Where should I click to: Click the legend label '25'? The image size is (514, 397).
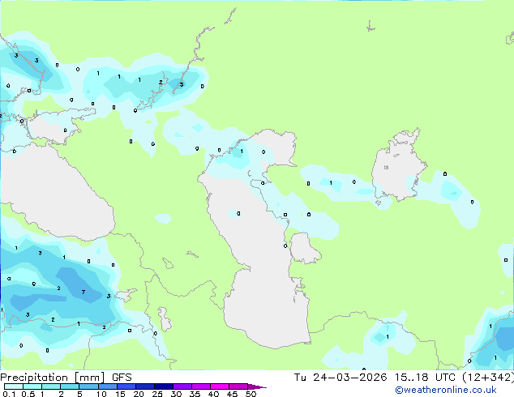[157, 394]
